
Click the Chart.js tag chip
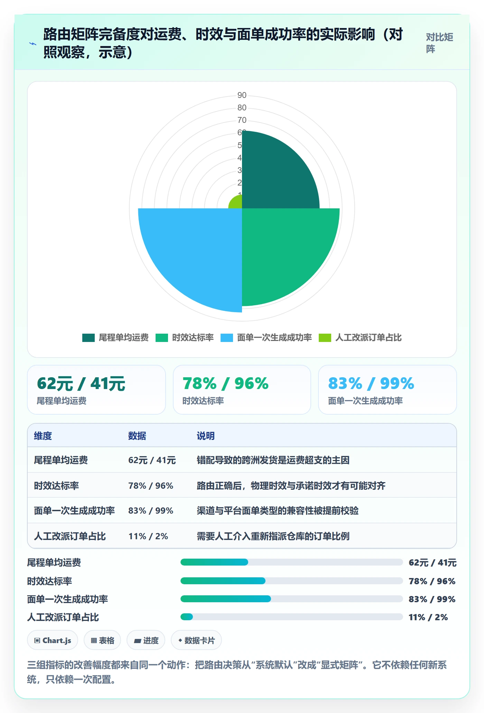click(53, 640)
